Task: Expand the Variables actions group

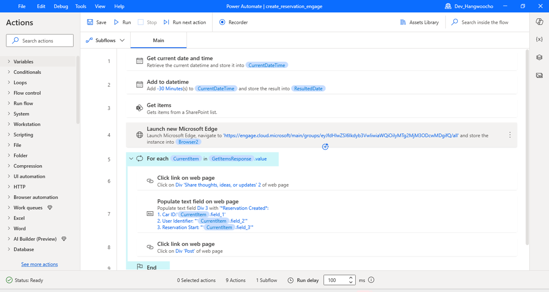Action: (9, 61)
